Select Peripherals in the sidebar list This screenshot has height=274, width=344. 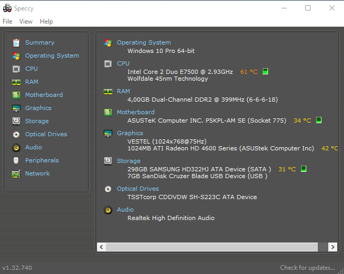coord(42,160)
